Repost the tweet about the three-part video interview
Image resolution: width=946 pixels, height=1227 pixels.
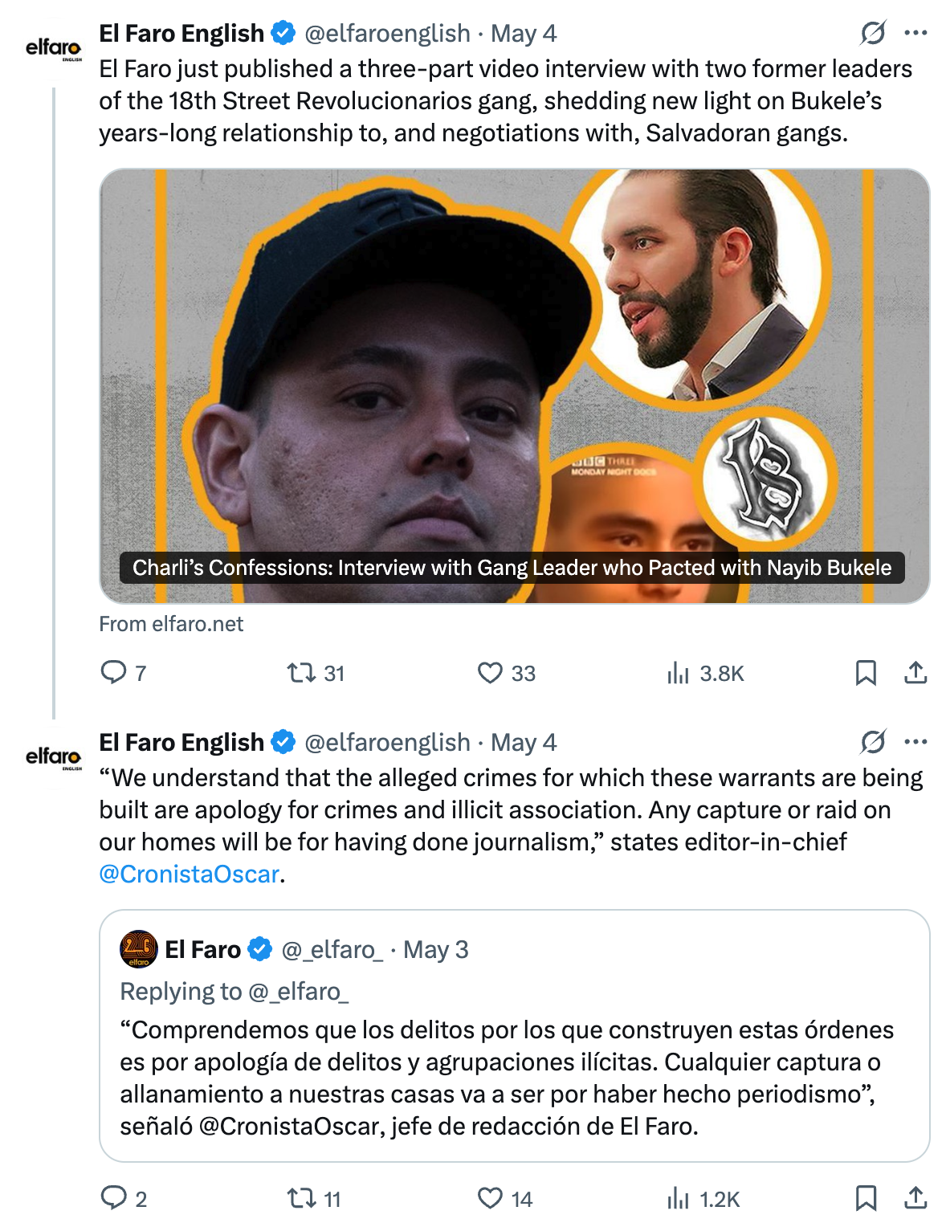pyautogui.click(x=302, y=672)
